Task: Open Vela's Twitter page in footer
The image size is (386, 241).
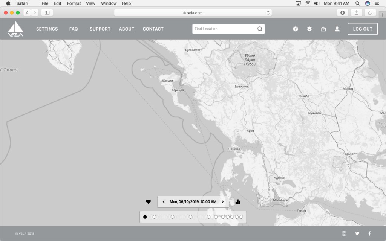Action: point(357,233)
